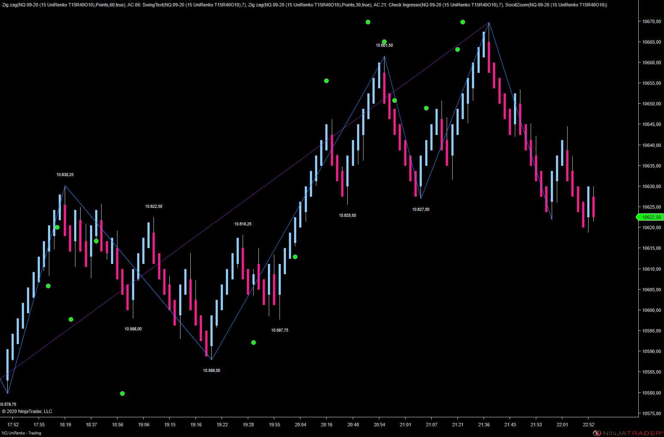Click the 21:01 time axis label
Viewport: 664px width, 437px height.
click(405, 425)
